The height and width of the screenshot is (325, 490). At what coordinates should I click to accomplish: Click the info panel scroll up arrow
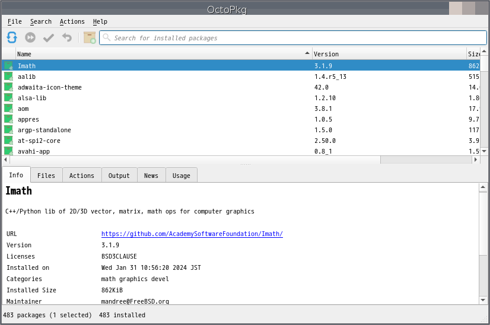483,187
